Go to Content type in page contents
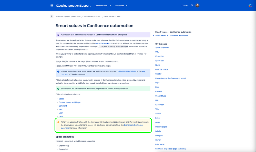 coord(160,96)
